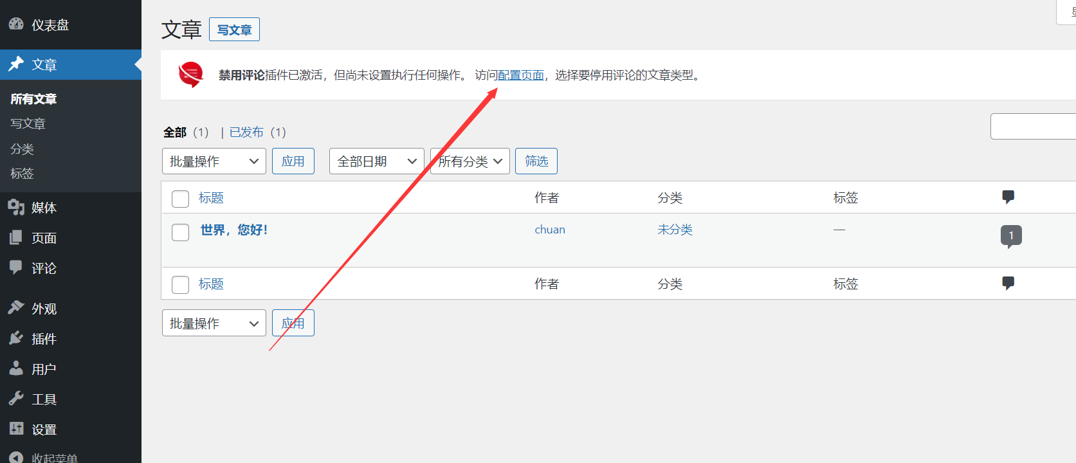1076x463 pixels.
Task: Click 分类 column header in table
Action: click(x=670, y=198)
